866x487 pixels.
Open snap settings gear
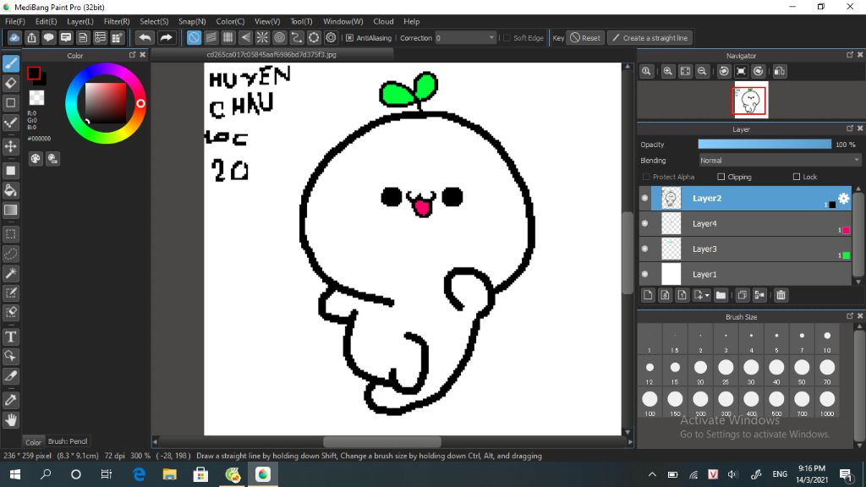pyautogui.click(x=331, y=37)
